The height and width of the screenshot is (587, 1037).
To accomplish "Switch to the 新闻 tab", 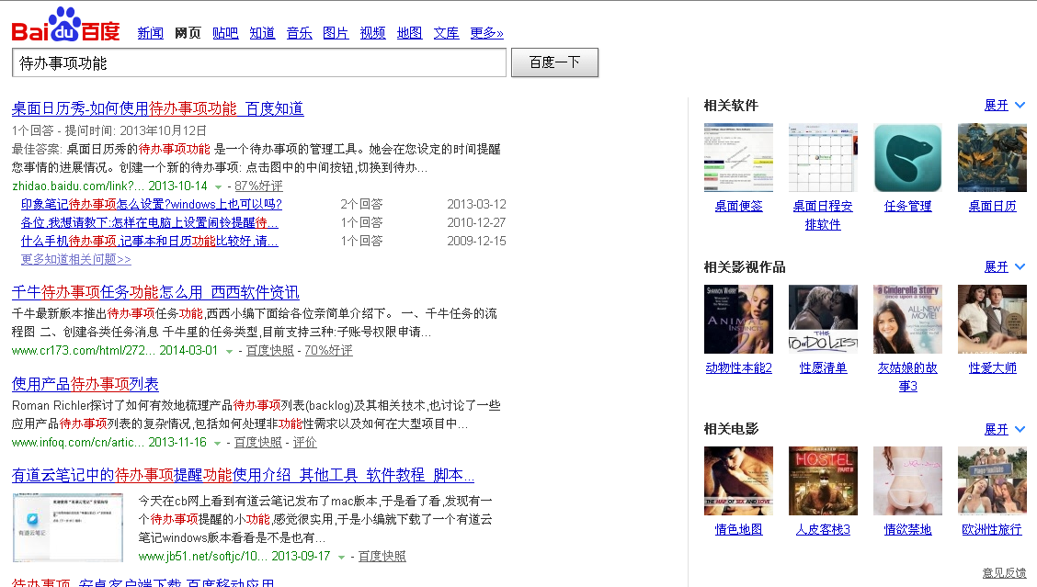I will point(150,33).
